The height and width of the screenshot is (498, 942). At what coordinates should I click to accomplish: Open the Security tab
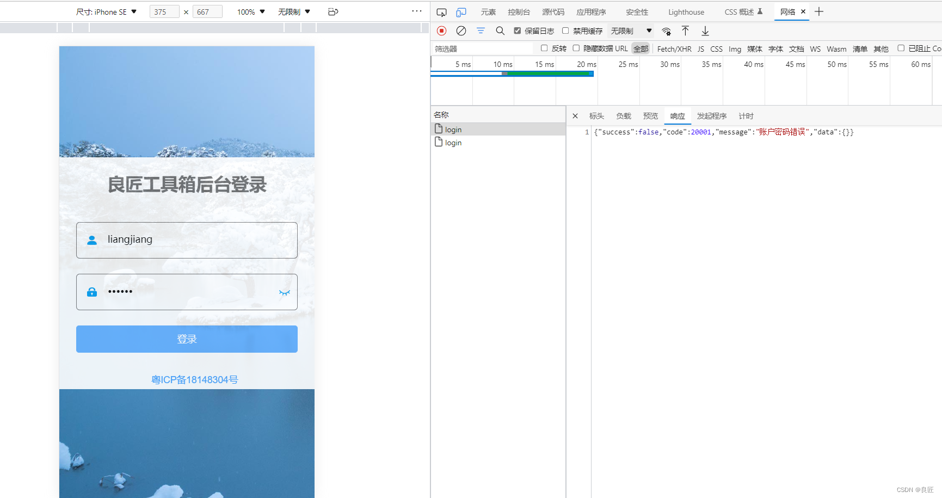[x=637, y=12]
